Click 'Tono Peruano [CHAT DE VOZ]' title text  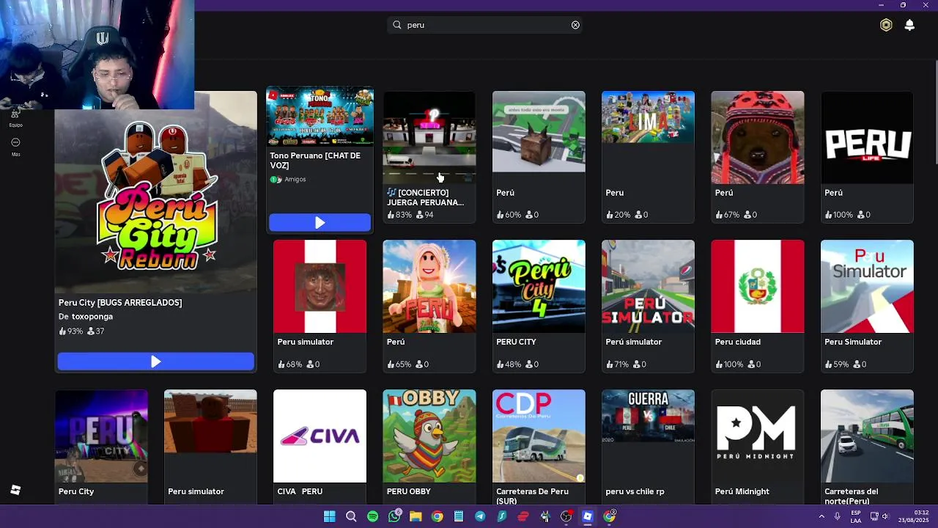tap(315, 161)
